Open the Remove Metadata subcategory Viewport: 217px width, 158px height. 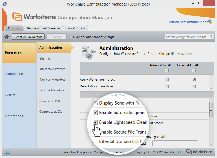[54, 80]
